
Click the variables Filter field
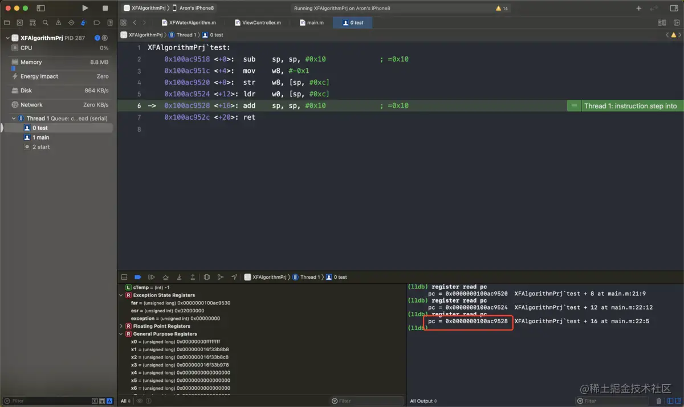click(367, 401)
